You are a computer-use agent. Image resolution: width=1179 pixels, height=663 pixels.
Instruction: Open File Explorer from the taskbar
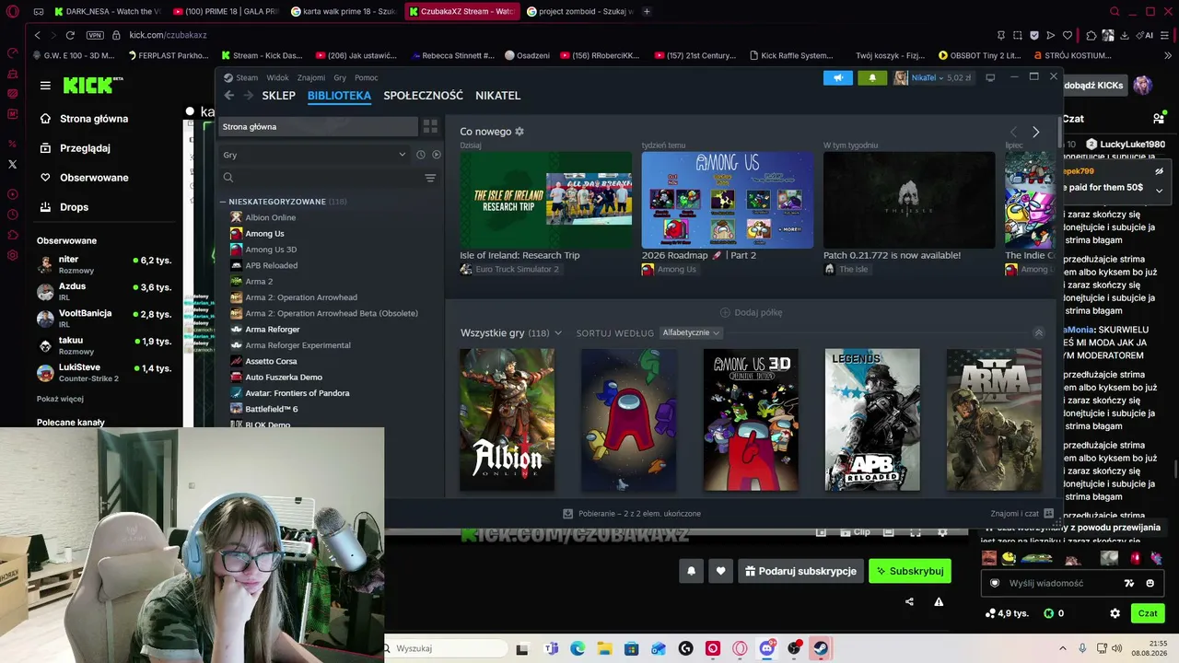click(604, 648)
